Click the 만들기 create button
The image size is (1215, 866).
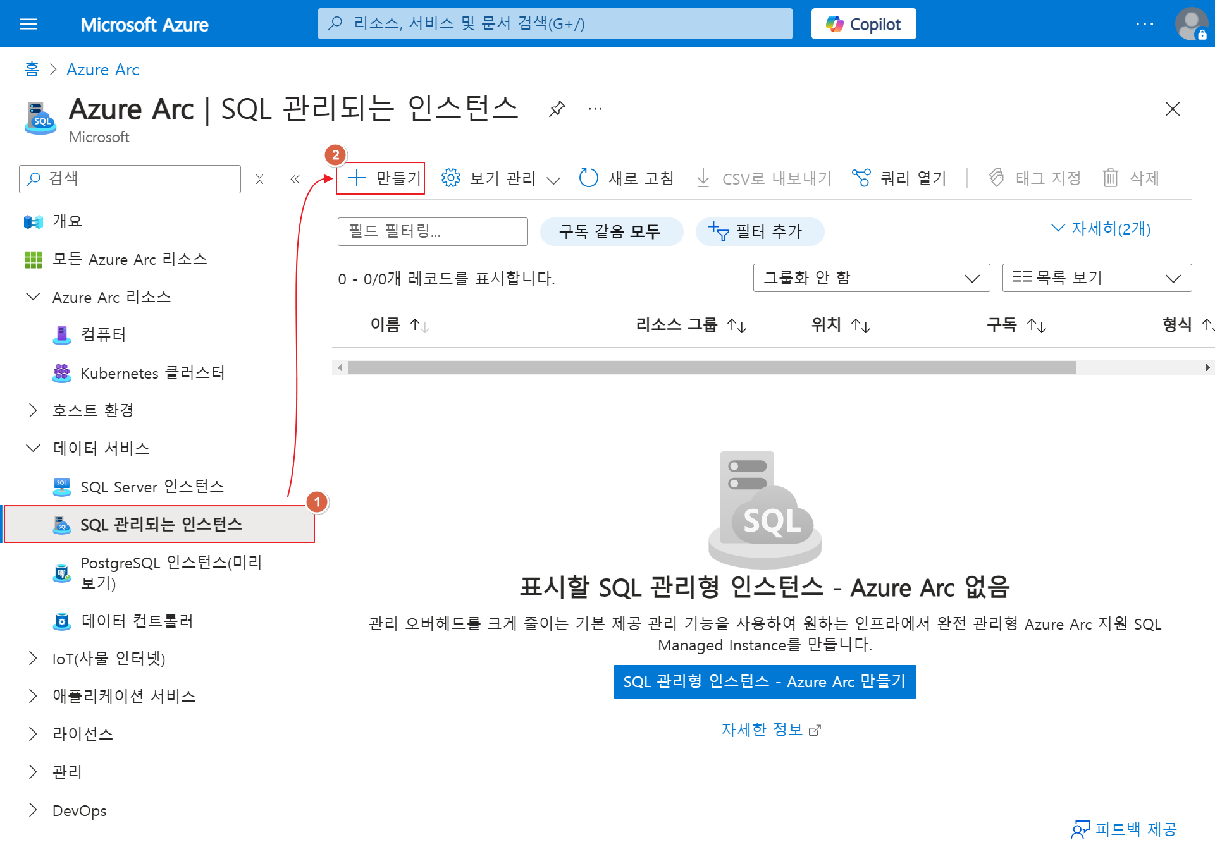click(381, 178)
